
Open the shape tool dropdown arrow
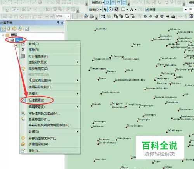127,10
